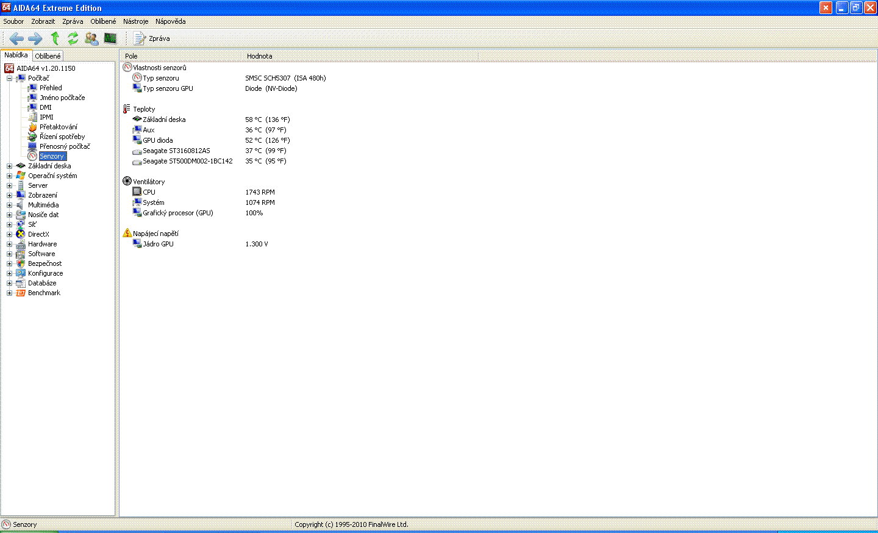This screenshot has height=533, width=878.
Task: Select Jméno počítače in the tree
Action: click(62, 98)
